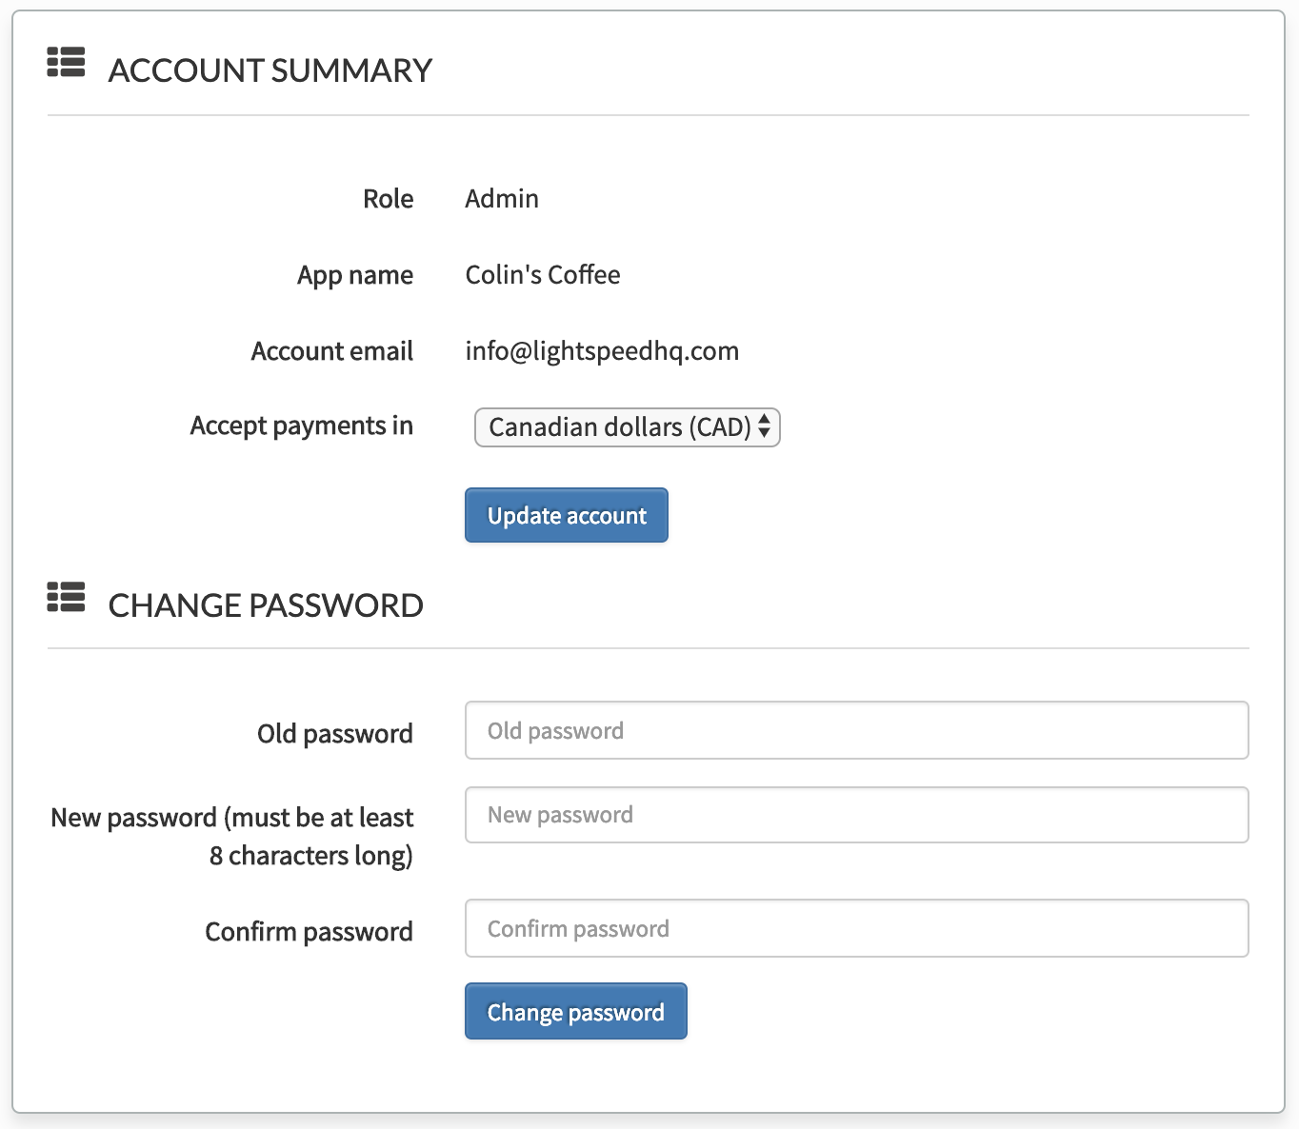The width and height of the screenshot is (1299, 1129).
Task: Click the Colin's Coffee app name value
Action: [x=543, y=275]
